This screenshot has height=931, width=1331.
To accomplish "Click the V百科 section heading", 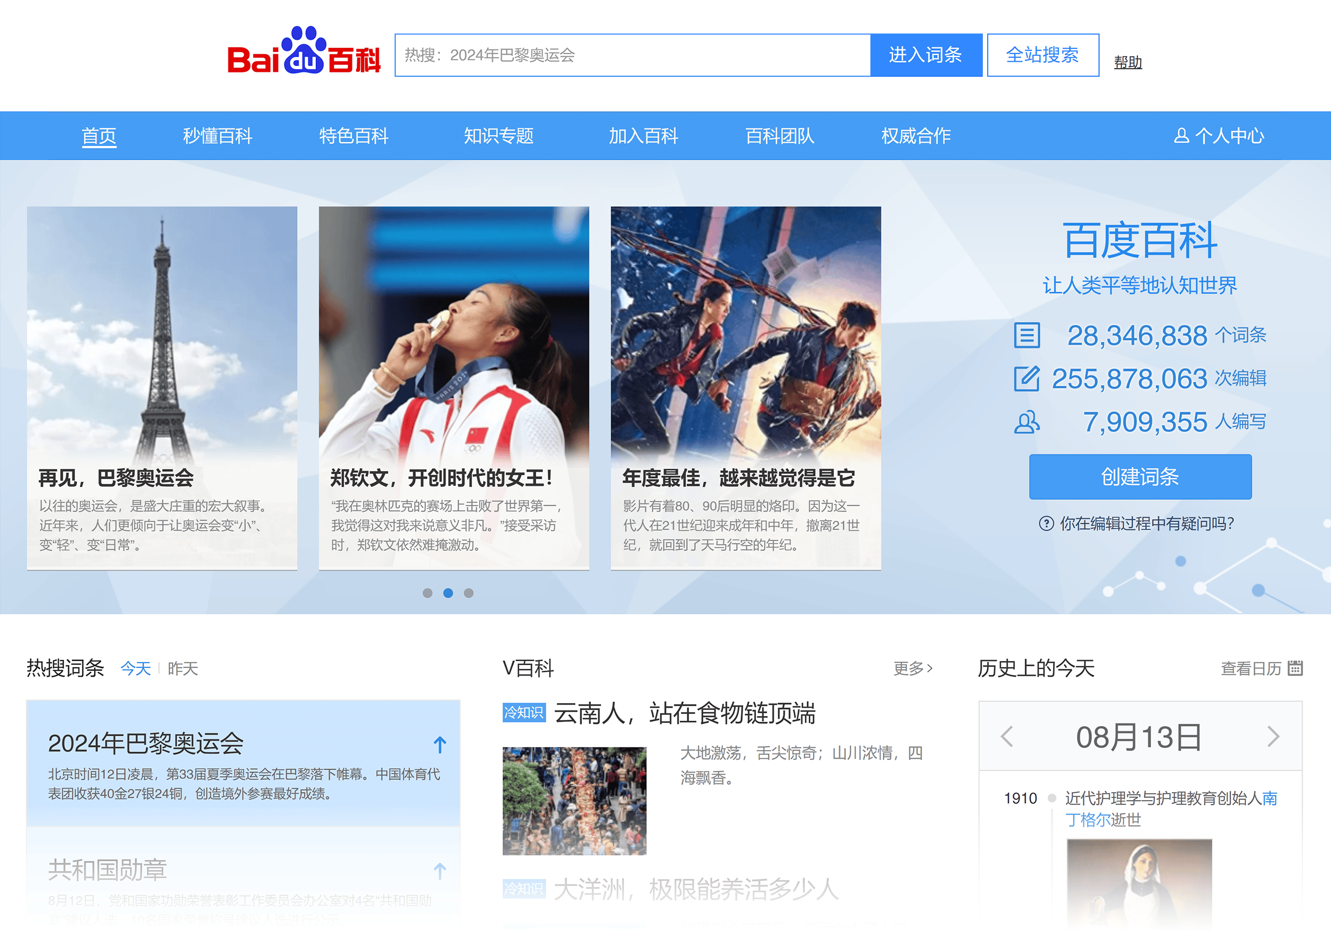I will click(528, 669).
